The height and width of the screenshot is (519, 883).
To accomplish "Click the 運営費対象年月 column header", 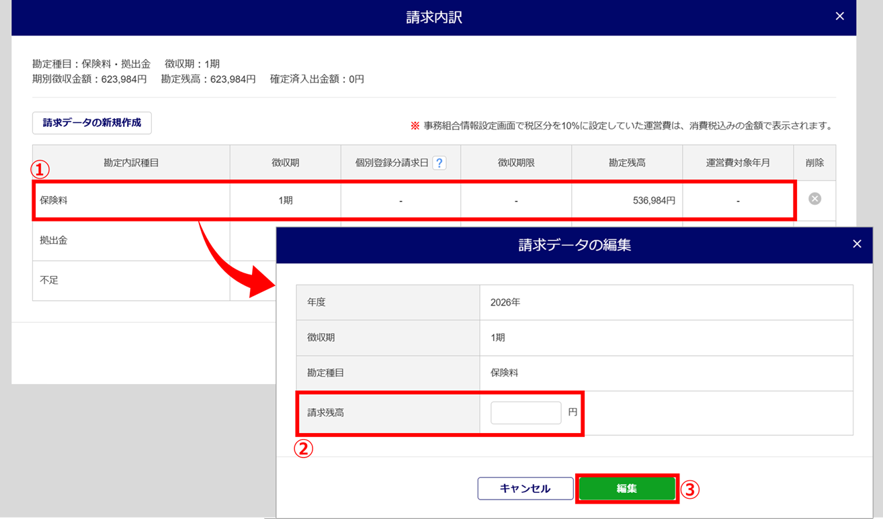I will coord(737,163).
